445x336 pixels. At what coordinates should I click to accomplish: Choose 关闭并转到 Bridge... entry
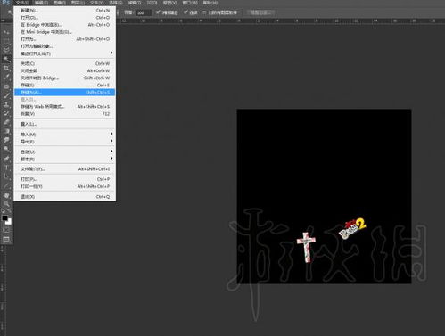point(65,78)
